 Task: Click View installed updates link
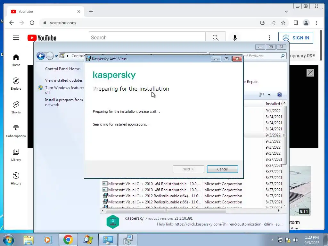coord(64,80)
